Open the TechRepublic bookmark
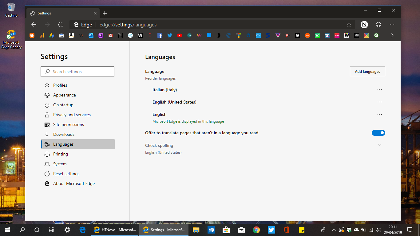 [327, 35]
